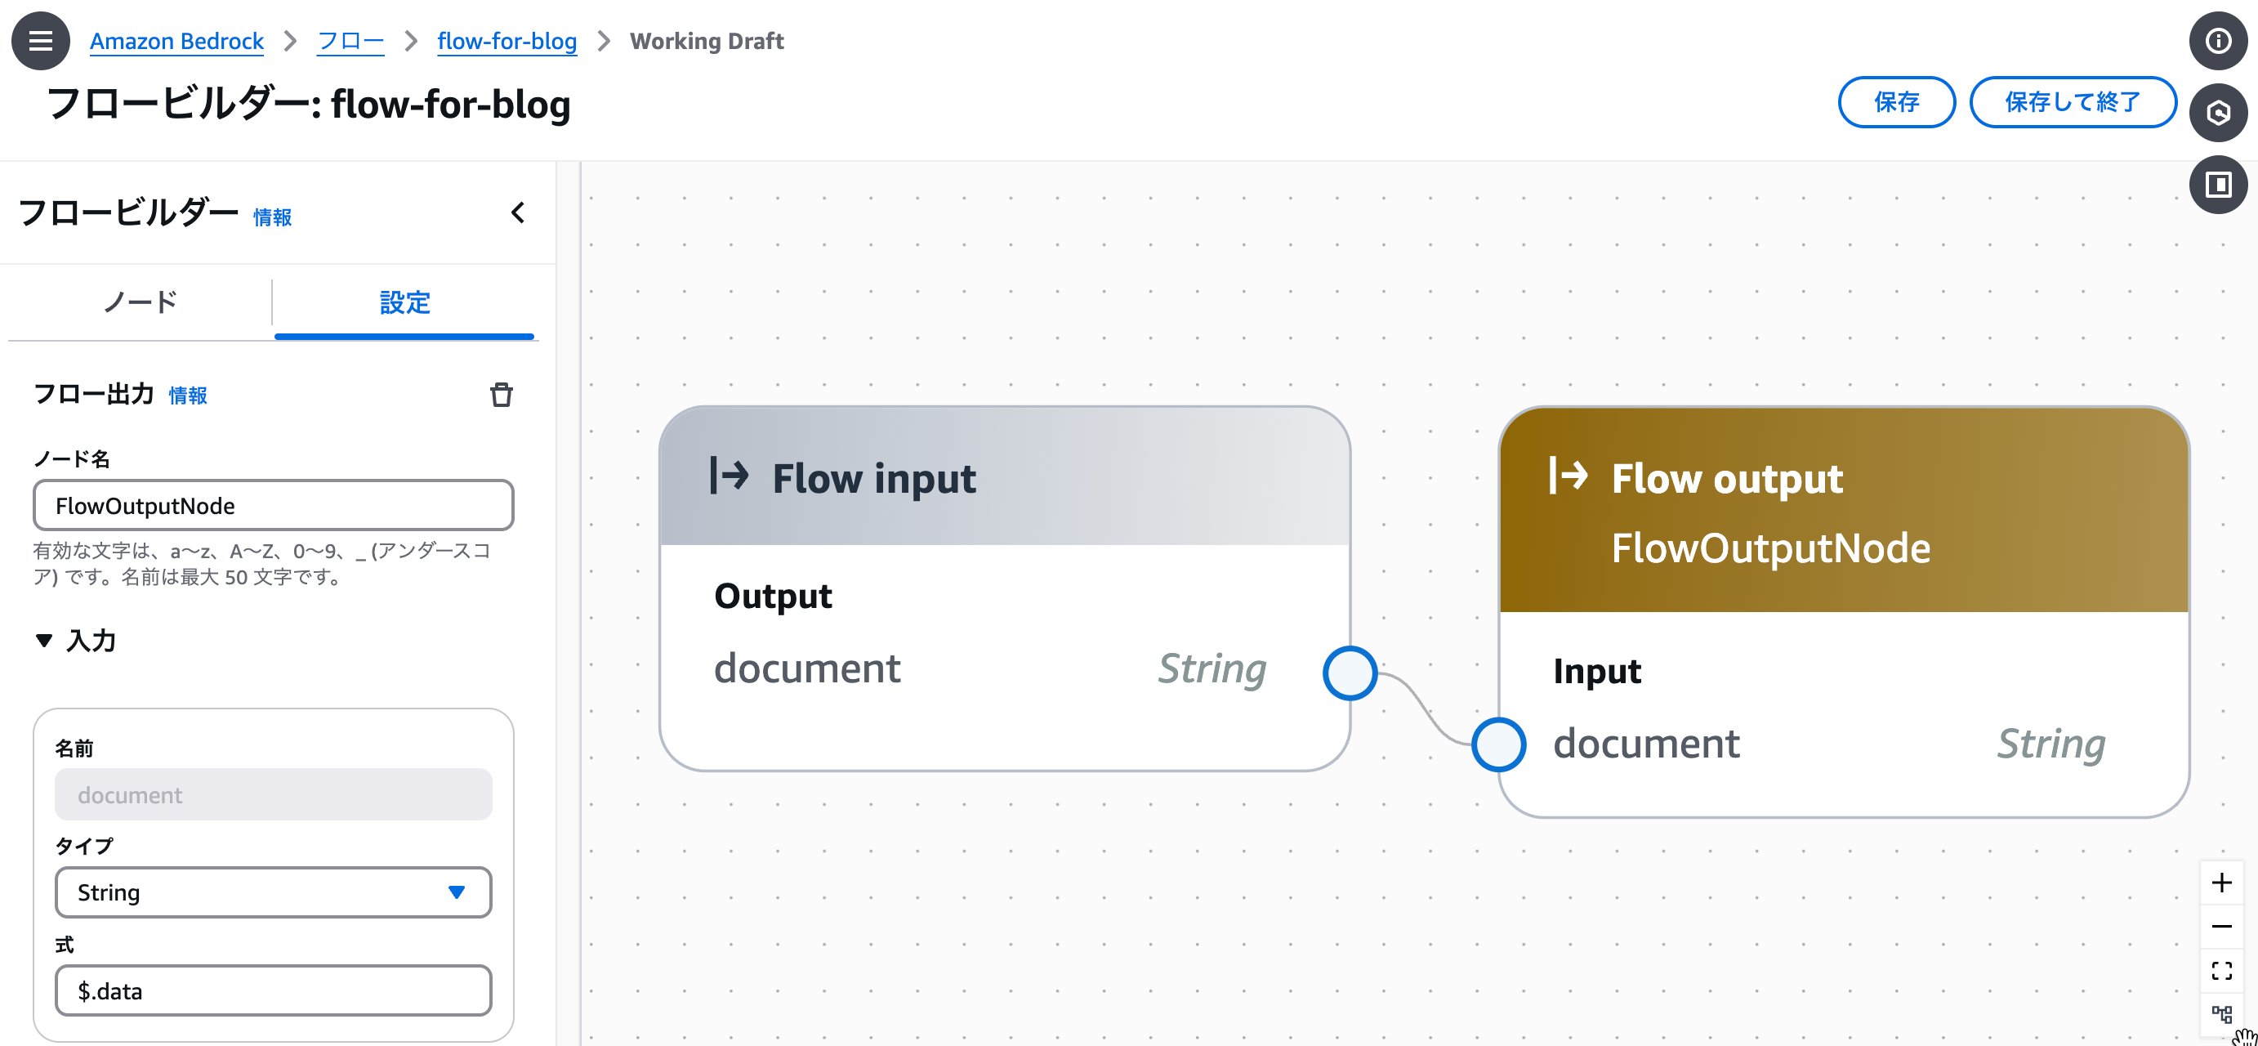Screen dimensions: 2258x1046
Task: Click the Flow output node arrow icon
Action: 1569,476
